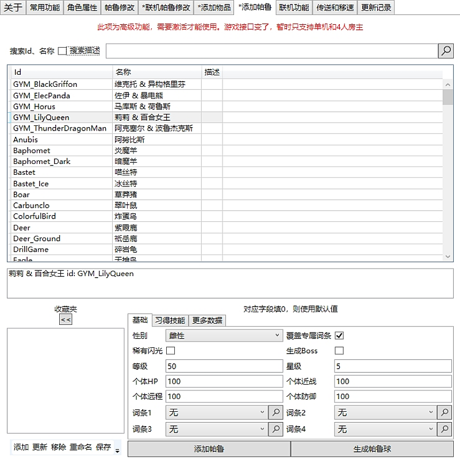Screen dimensions: 460x460
Task: Click the scrollbar down arrow on the pal list
Action: [449, 256]
